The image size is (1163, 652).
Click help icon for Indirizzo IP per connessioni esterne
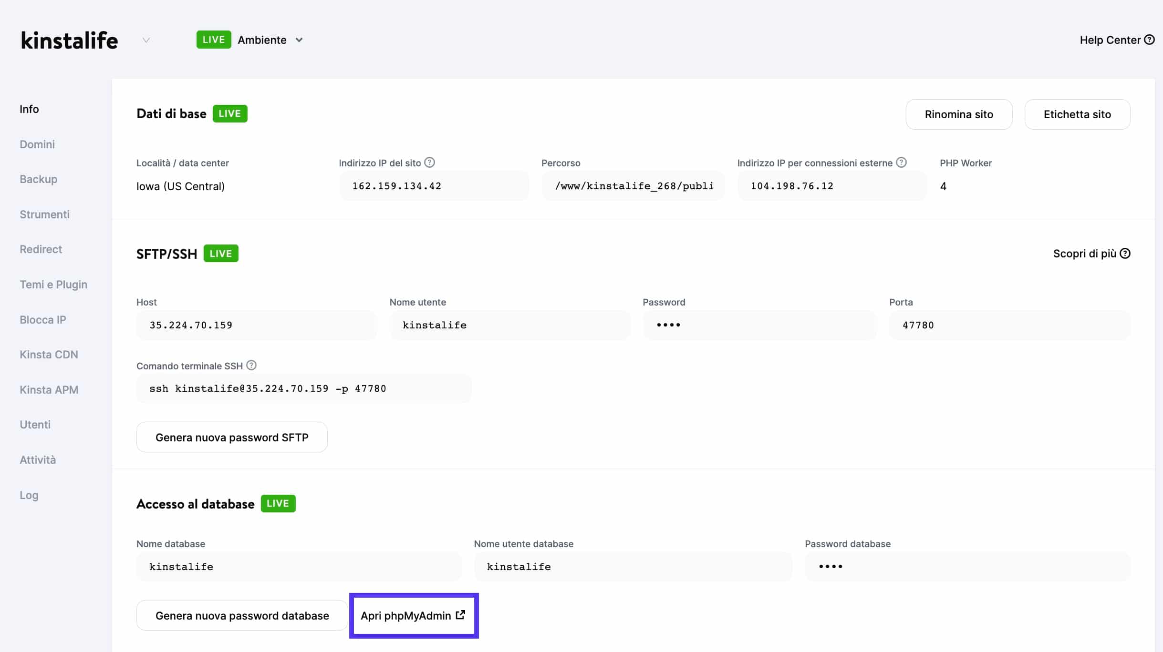pos(902,162)
